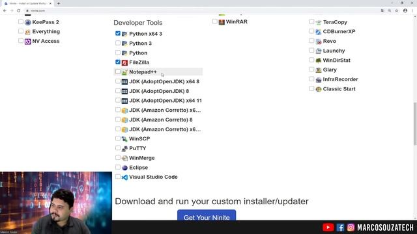
Task: Uncheck the Python x64 3 checkbox
Action: click(x=118, y=33)
